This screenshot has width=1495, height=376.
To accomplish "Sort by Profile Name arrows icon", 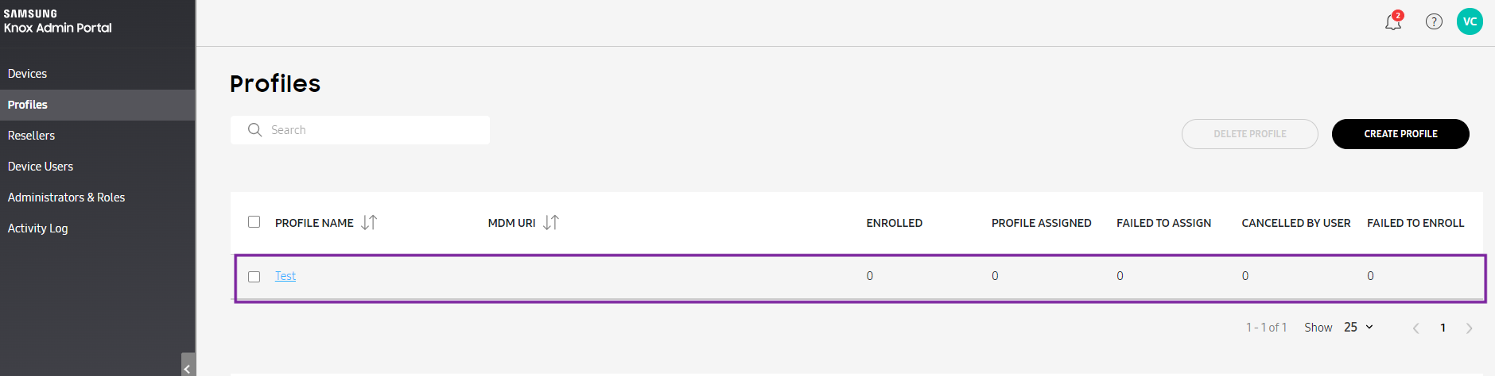I will click(369, 223).
